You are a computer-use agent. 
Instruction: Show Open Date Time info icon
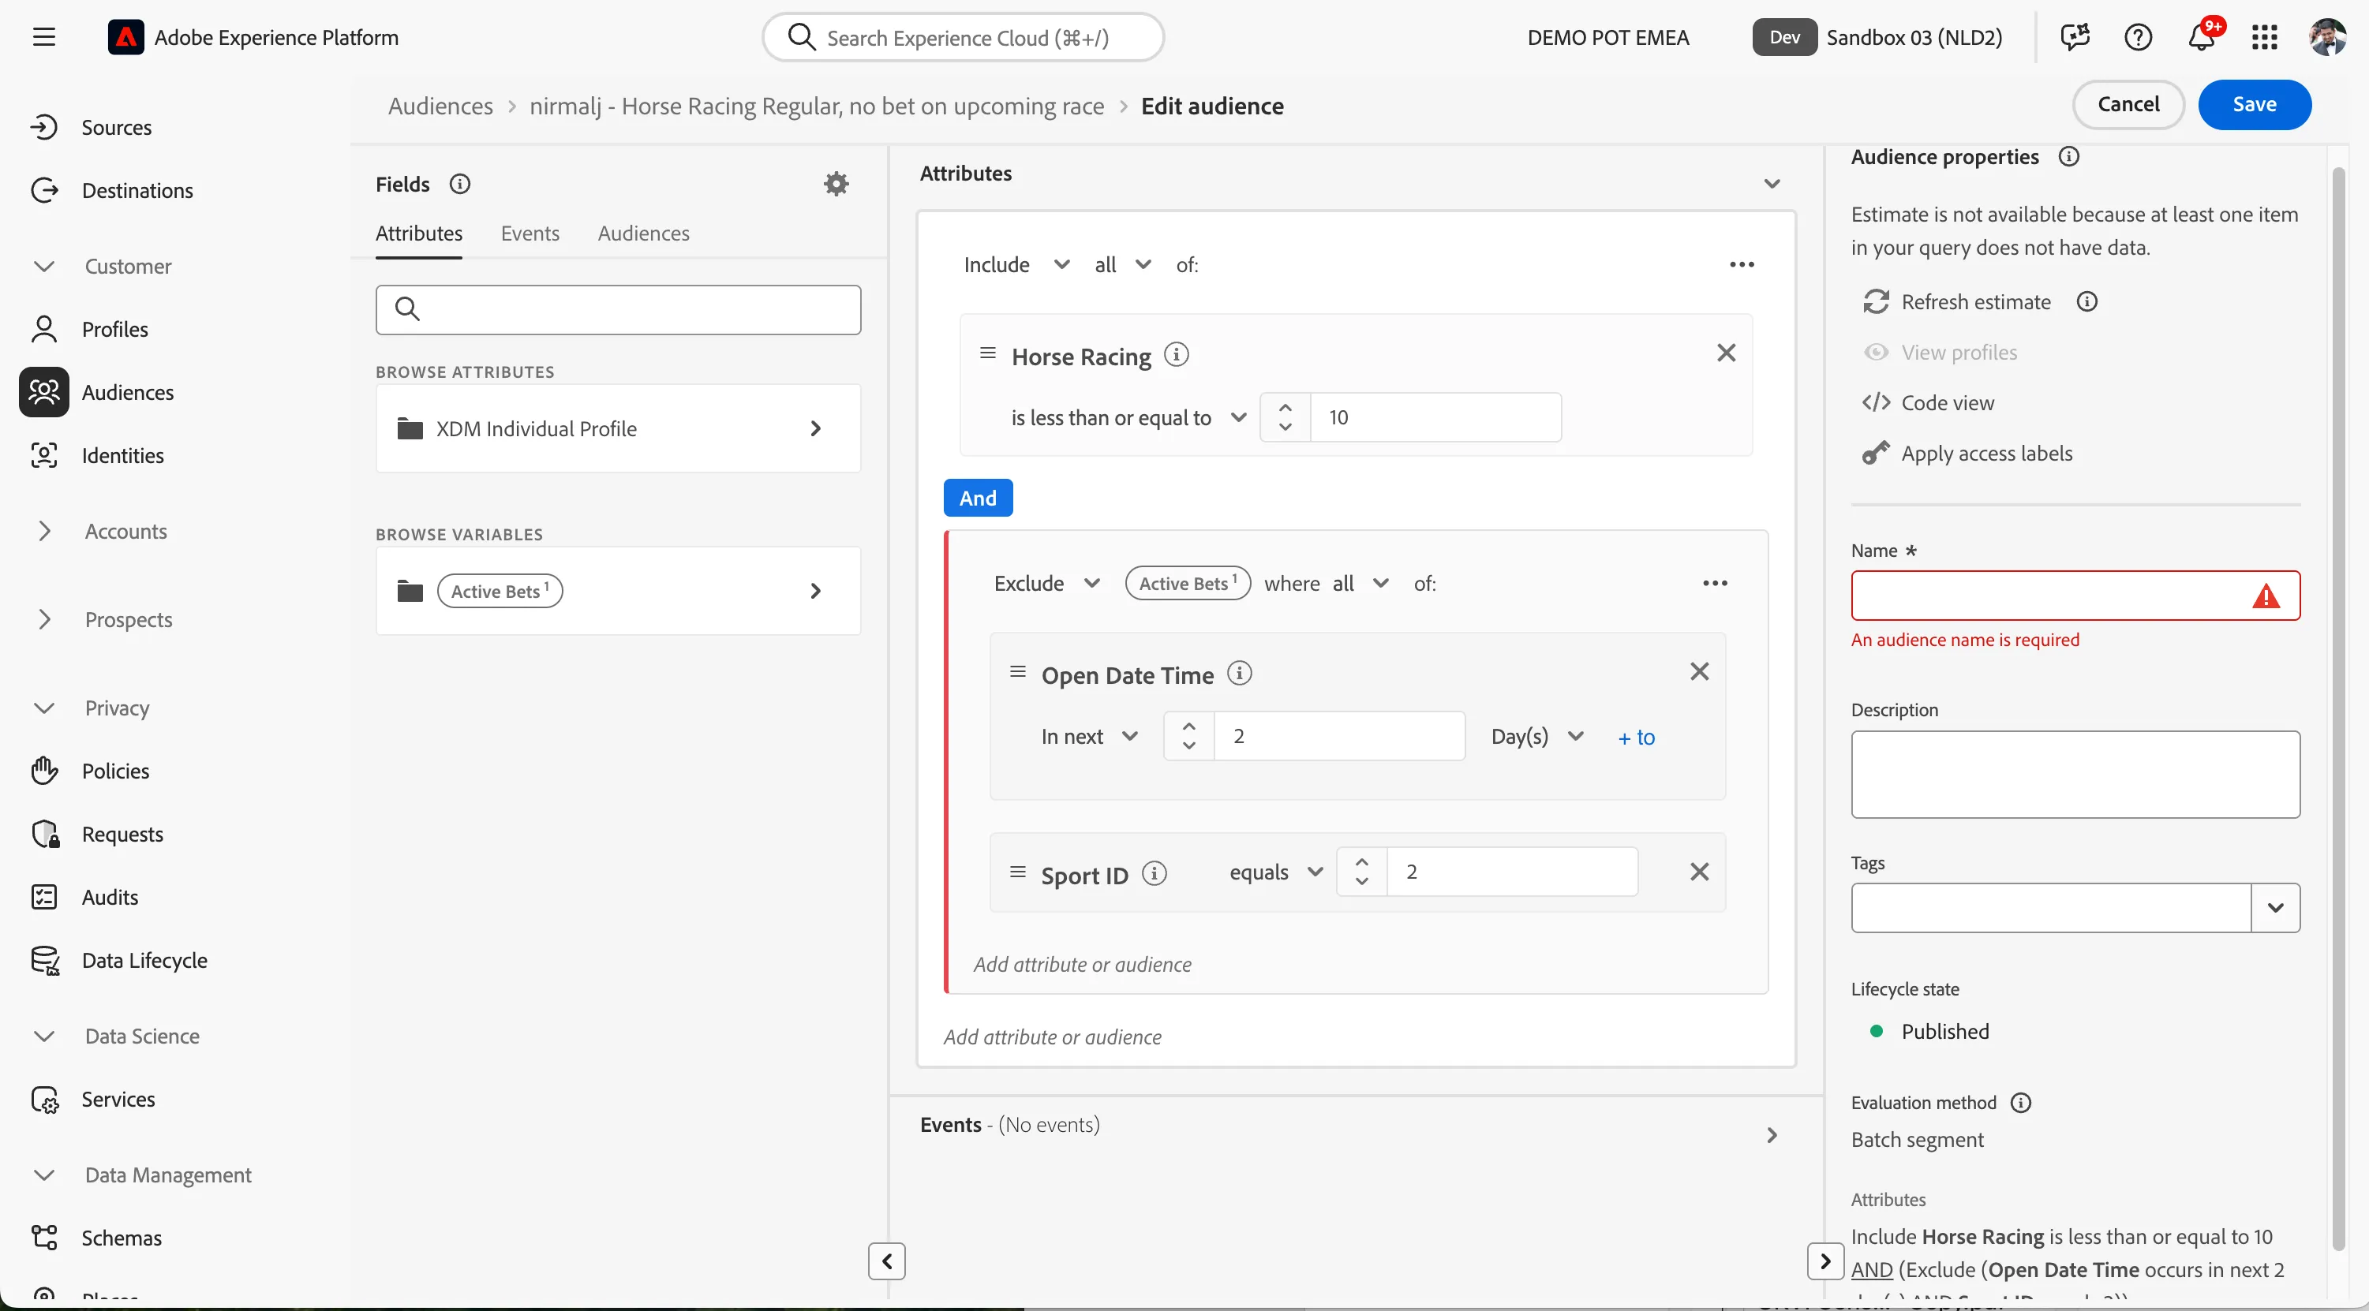click(1240, 674)
